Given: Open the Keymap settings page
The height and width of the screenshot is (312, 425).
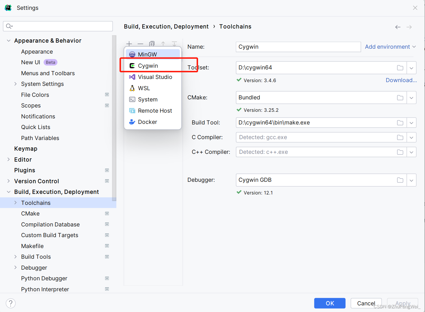Looking at the screenshot, I should (26, 149).
